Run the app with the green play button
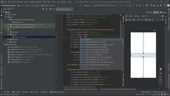This screenshot has height=96, width=170. (x=120, y=5)
